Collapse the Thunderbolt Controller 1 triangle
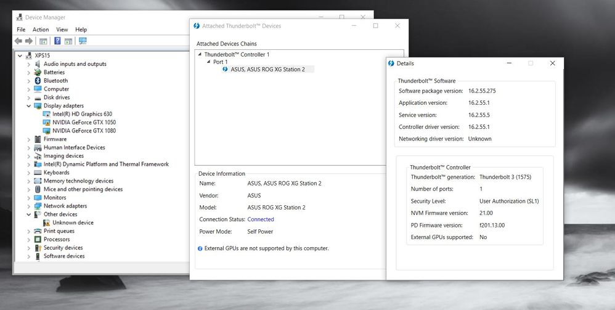Image resolution: width=615 pixels, height=310 pixels. [x=200, y=55]
